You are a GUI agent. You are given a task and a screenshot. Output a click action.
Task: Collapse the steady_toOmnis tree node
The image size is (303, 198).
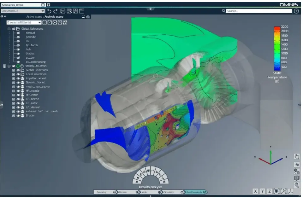point(9,66)
